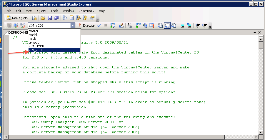Click the New Query button
Screen dimensions: 265x140
17,18
